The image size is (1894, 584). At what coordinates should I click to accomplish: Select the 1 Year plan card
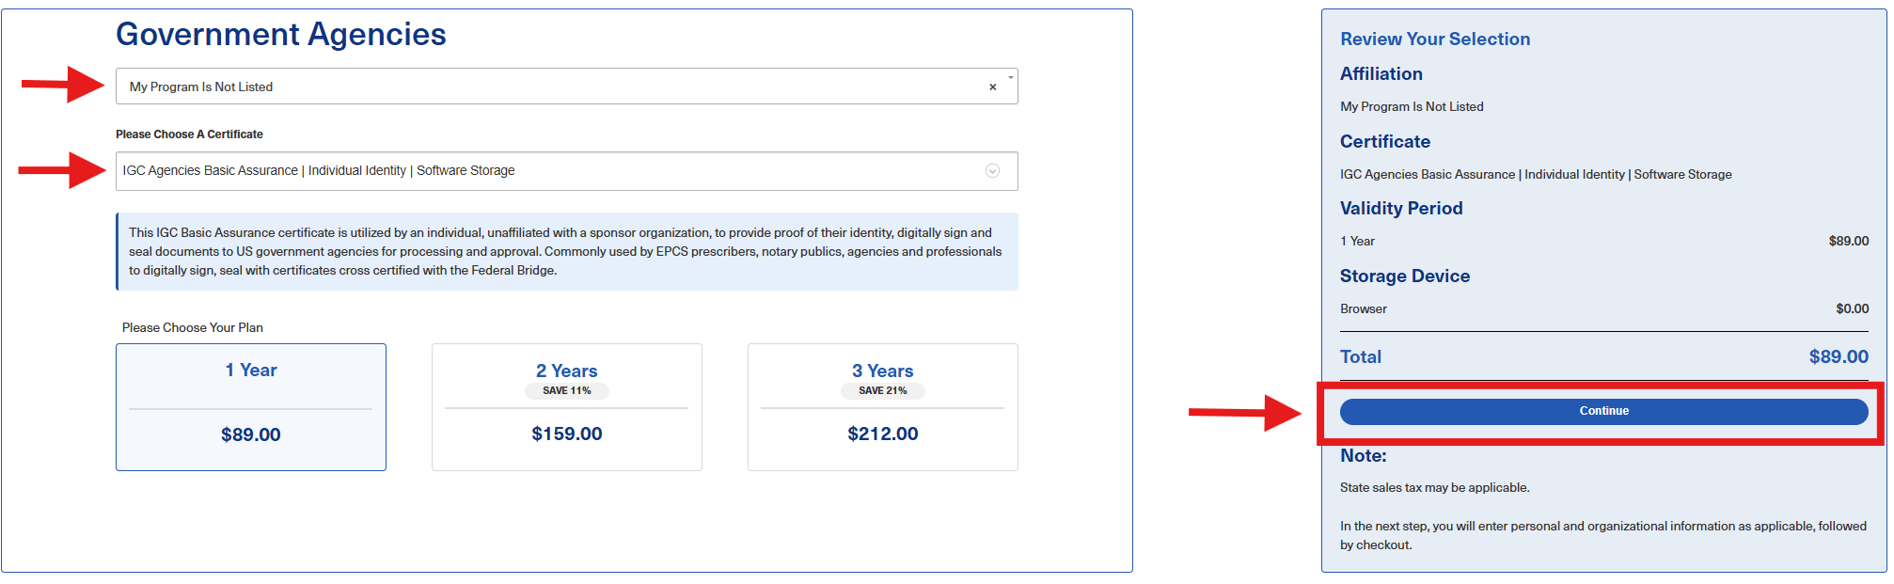click(251, 407)
